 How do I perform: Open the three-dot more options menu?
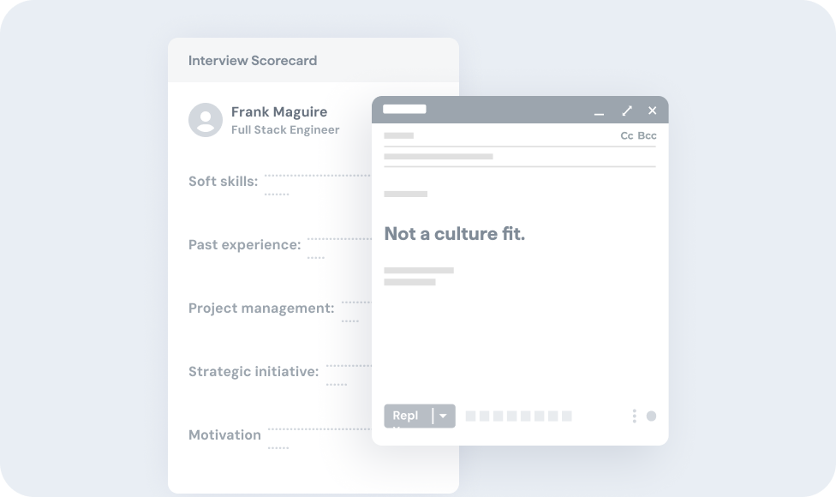pos(634,416)
